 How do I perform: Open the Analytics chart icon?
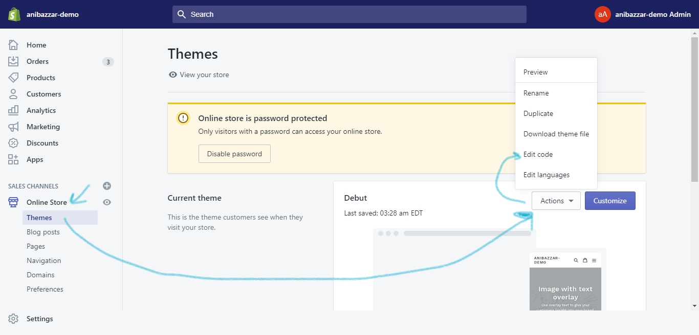pos(13,110)
